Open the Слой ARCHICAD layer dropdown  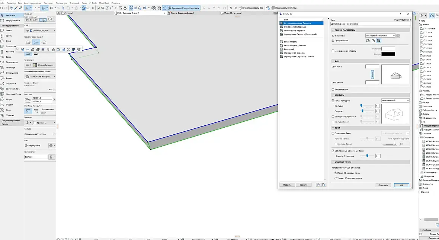pyautogui.click(x=40, y=31)
